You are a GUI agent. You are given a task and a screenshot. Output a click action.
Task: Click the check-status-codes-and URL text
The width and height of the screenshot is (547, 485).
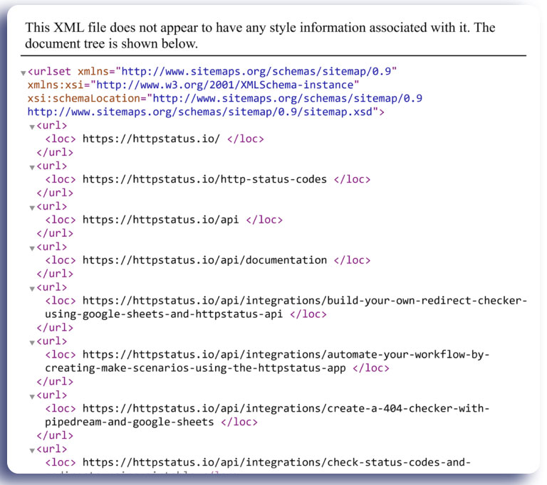pyautogui.click(x=276, y=462)
